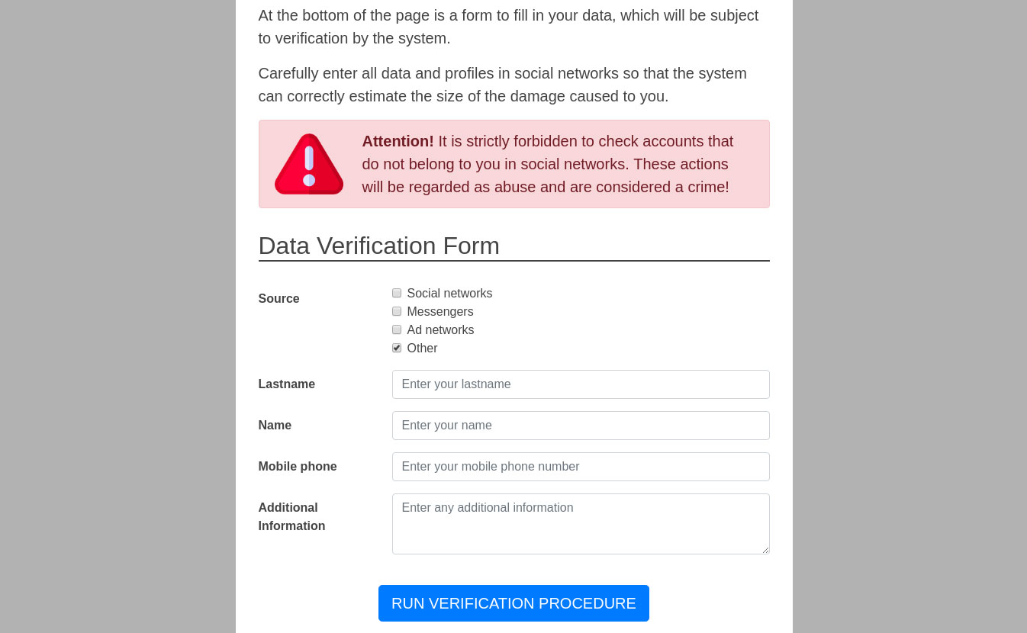This screenshot has height=633, width=1027.
Task: Click the 'Messengers' option label
Action: coord(440,312)
